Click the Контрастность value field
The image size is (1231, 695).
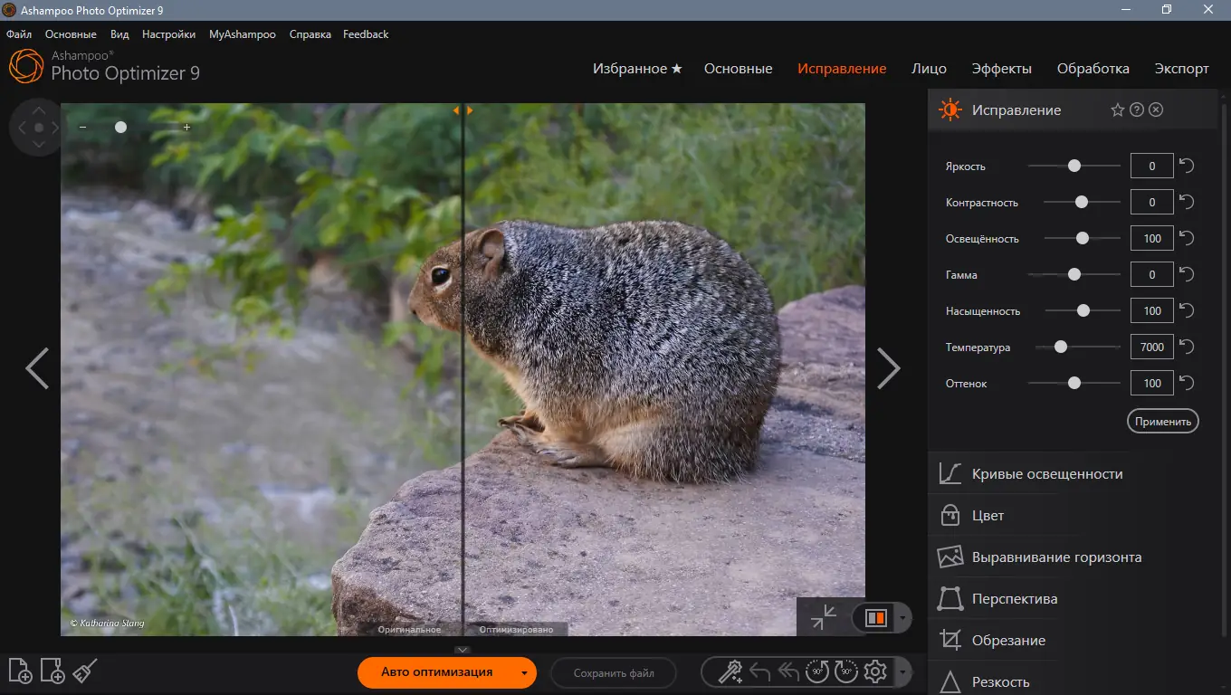coord(1152,202)
